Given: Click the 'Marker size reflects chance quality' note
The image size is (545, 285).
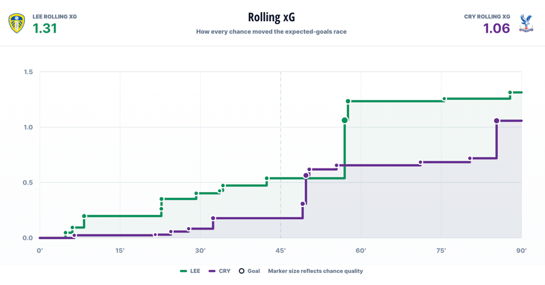Looking at the screenshot, I should [315, 271].
